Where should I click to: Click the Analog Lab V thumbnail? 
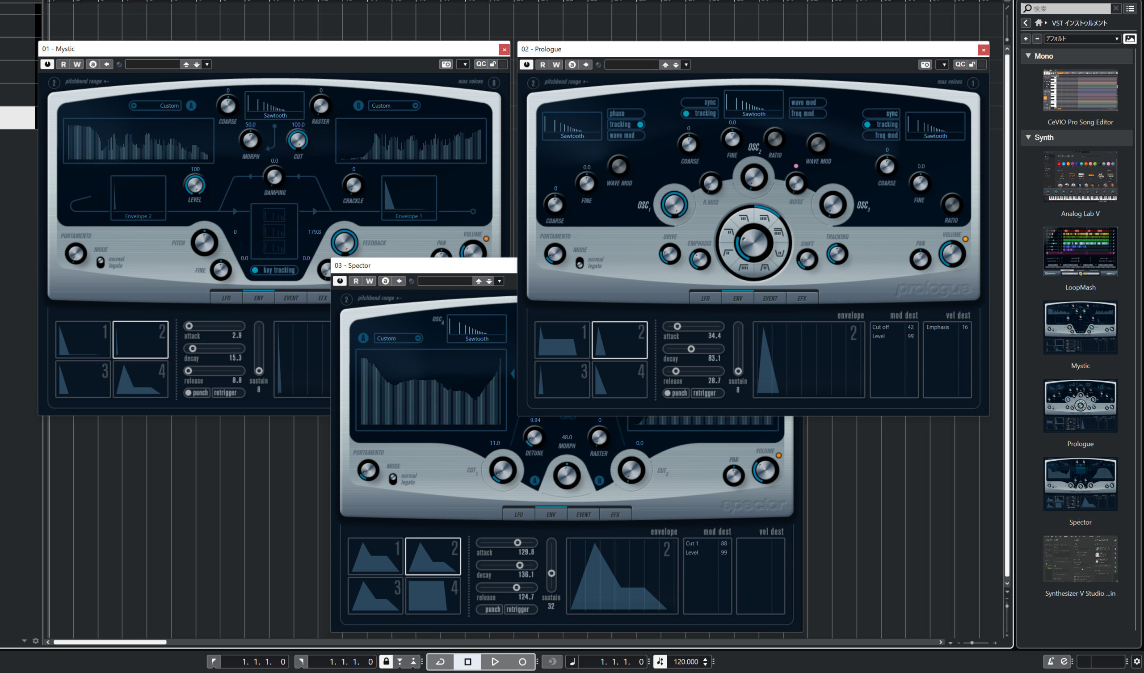click(x=1081, y=177)
